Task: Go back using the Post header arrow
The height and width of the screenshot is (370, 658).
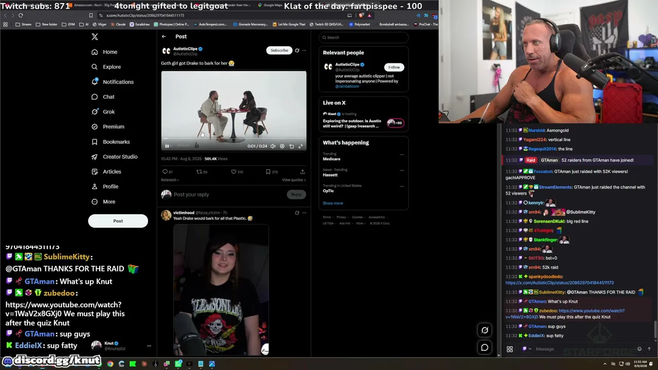Action: pyautogui.click(x=163, y=36)
